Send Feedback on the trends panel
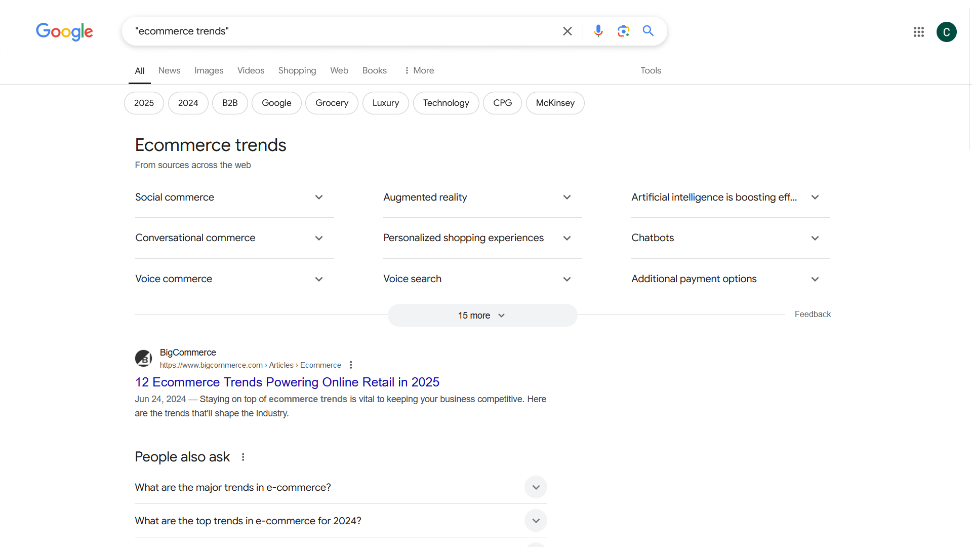Image resolution: width=972 pixels, height=547 pixels. click(813, 315)
